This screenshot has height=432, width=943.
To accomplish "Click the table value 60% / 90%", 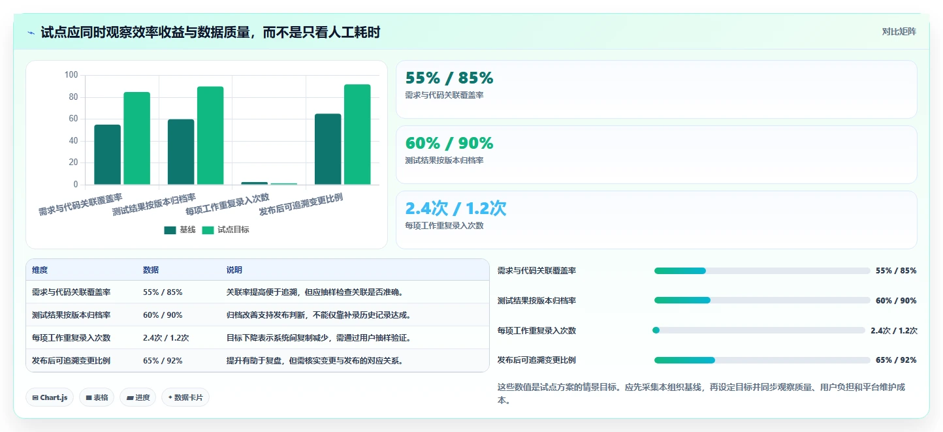I will point(163,315).
